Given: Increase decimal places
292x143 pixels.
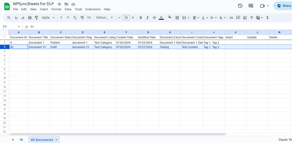Looking at the screenshot, I should (82, 17).
